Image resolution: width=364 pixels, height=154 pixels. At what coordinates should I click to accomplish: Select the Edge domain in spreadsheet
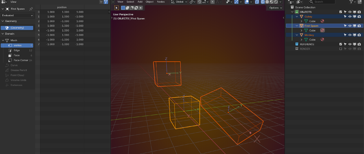click(17, 50)
